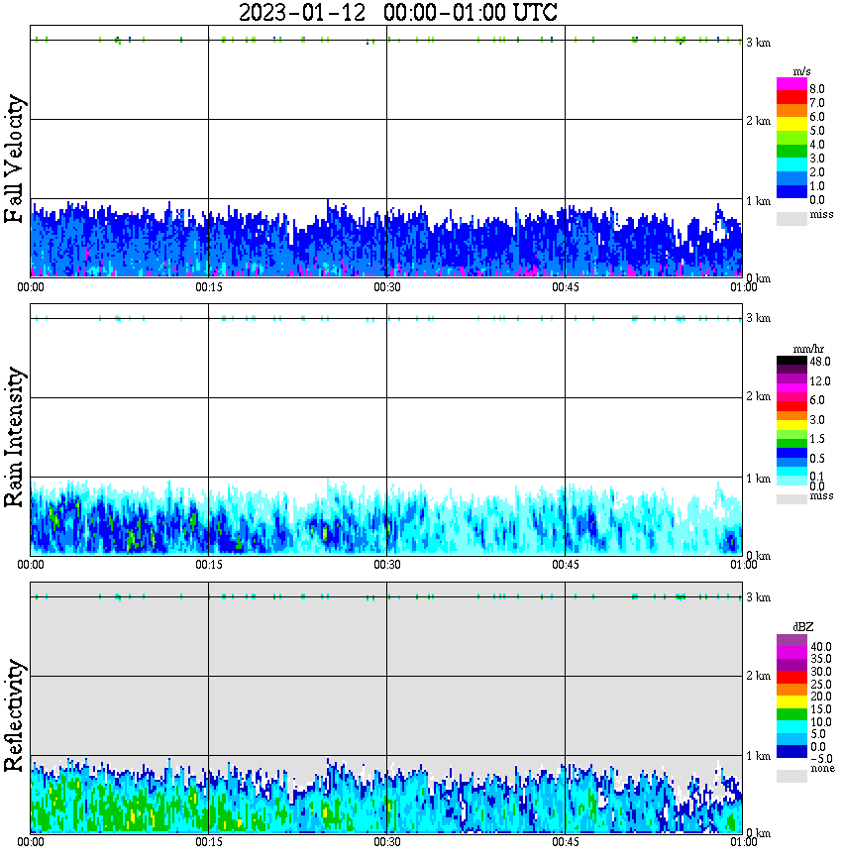Click 00:30 tick under Reflectivity plot
The image size is (842, 860).
387,842
